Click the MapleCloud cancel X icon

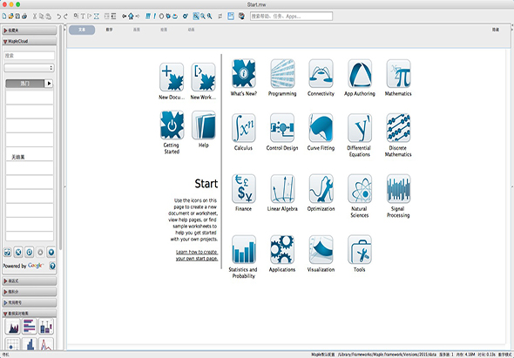(x=18, y=252)
